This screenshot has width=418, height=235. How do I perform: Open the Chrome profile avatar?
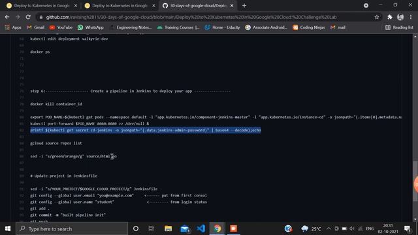pos(400,17)
